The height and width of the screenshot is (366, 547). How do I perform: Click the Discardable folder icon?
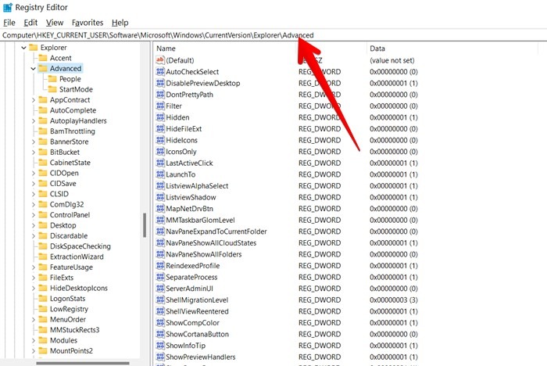43,235
